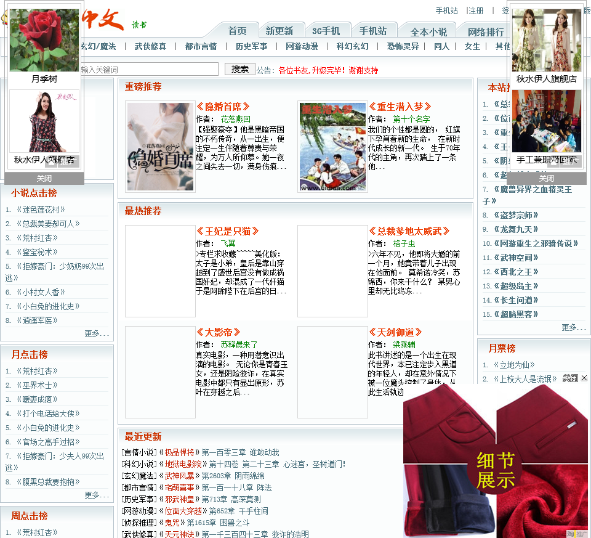Open the novel 《总裁爹地太威武》
The image size is (591, 538).
pos(409,231)
